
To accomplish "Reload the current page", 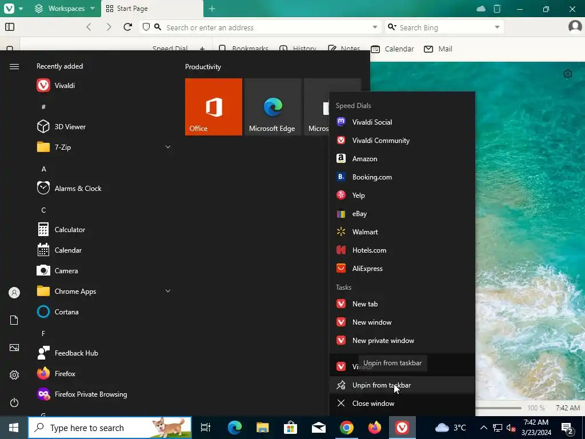I will (127, 27).
